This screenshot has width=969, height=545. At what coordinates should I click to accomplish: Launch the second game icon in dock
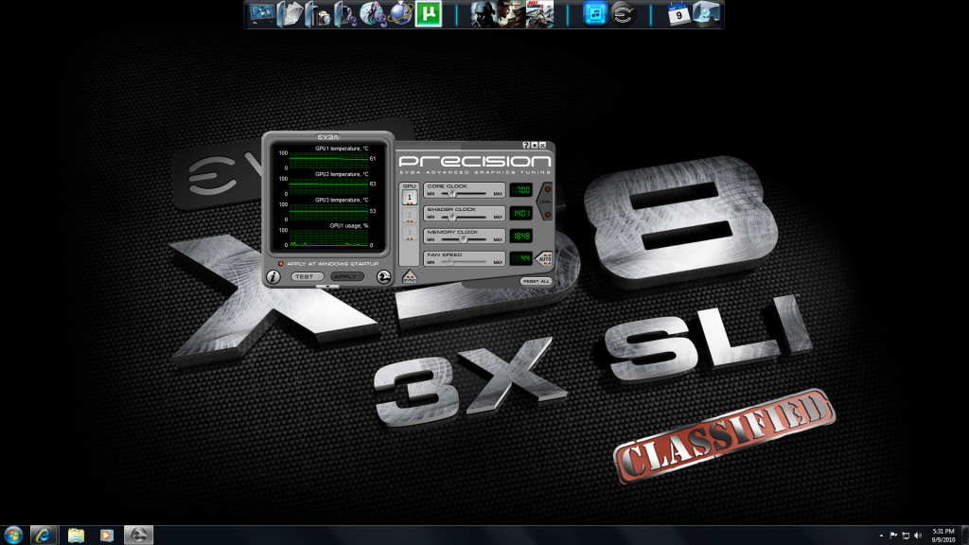coord(512,14)
